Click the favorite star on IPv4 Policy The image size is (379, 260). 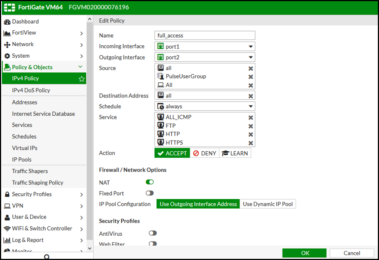(x=82, y=79)
